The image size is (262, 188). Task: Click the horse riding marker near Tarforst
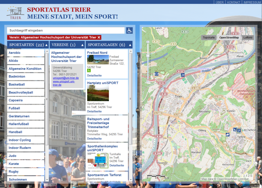pyautogui.click(x=228, y=134)
